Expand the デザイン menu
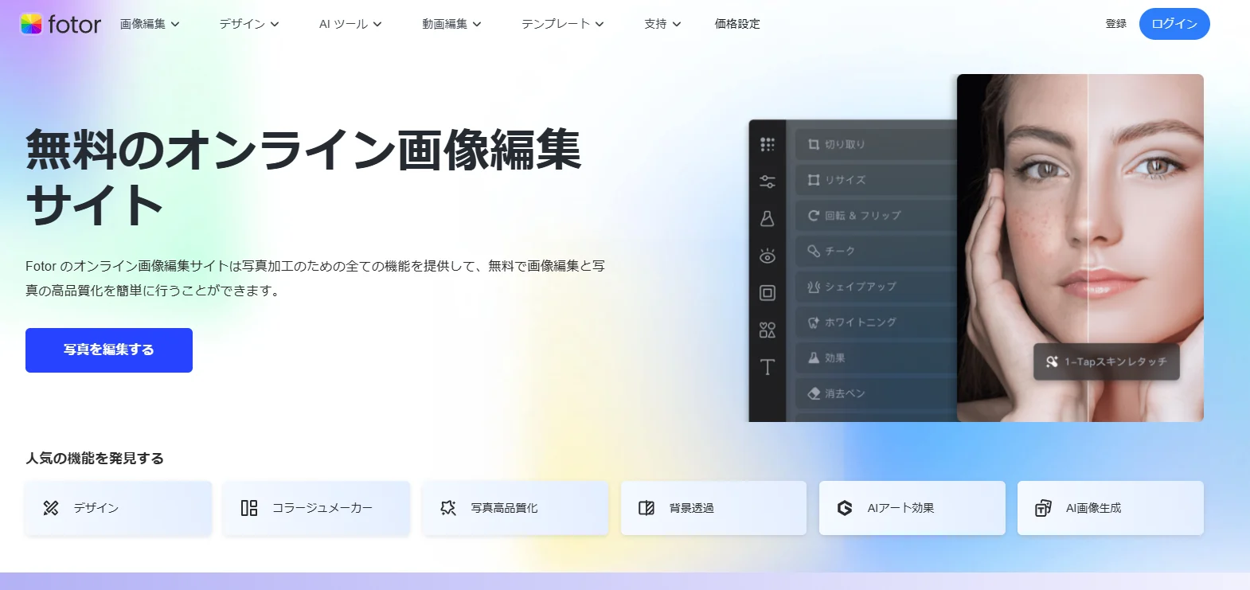Screen dimensions: 1250x590 point(249,24)
